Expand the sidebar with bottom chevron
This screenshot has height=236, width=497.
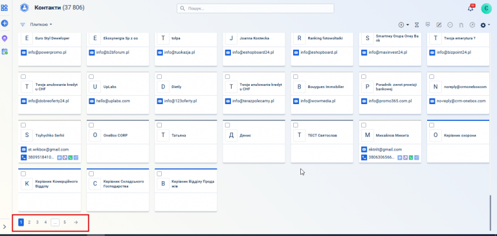tap(5, 226)
